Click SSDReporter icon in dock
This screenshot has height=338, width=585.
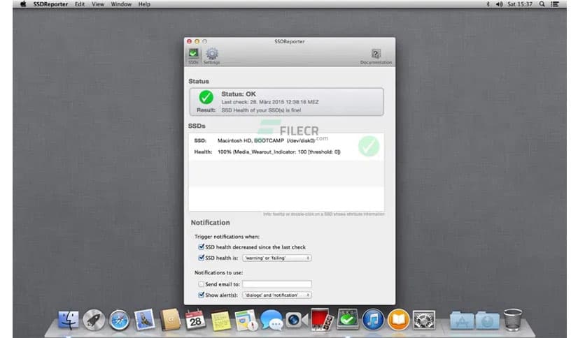pyautogui.click(x=347, y=319)
